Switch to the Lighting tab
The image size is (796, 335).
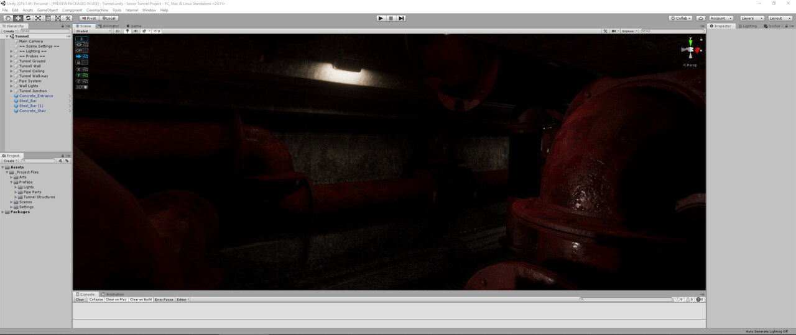pos(748,26)
